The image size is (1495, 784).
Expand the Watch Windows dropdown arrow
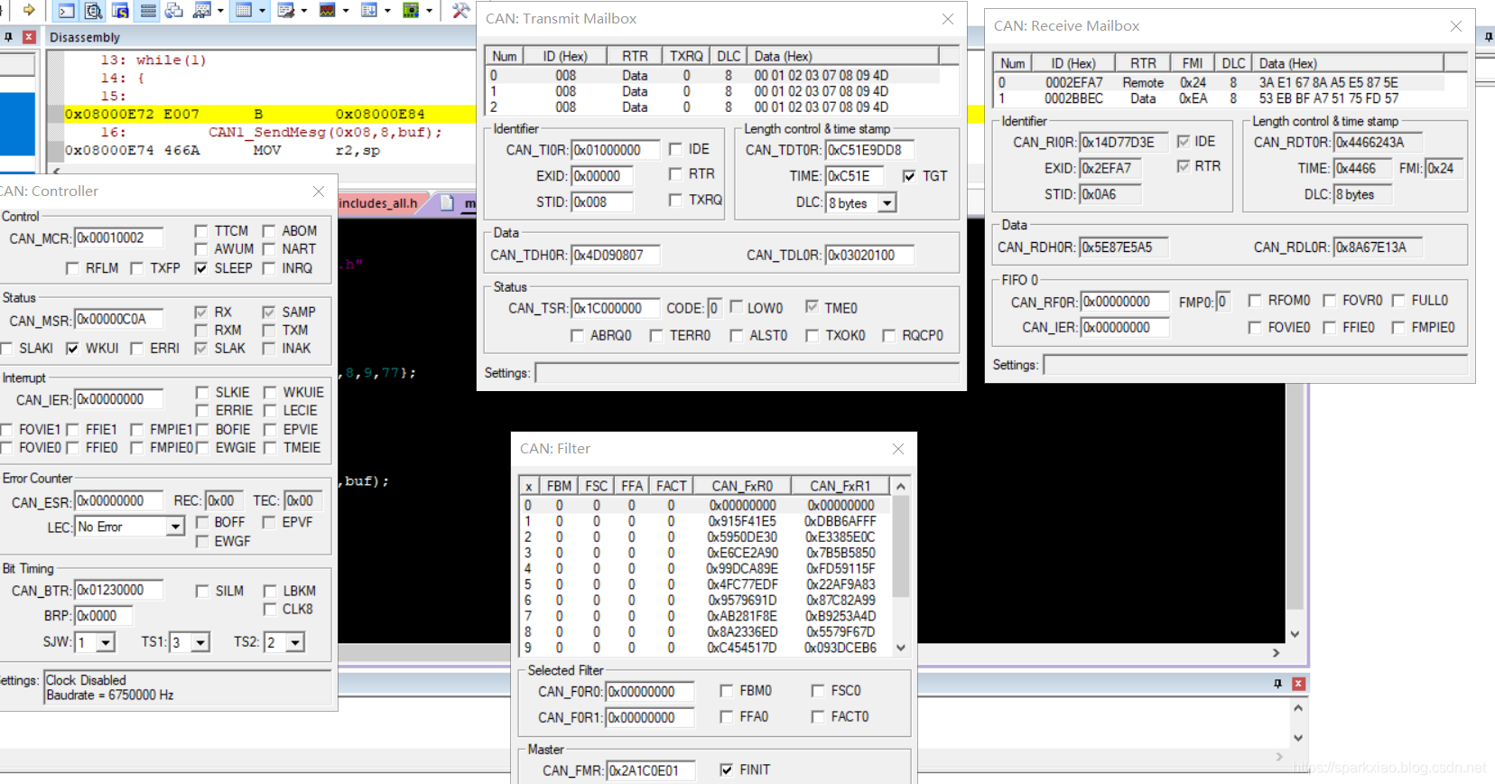click(x=220, y=11)
